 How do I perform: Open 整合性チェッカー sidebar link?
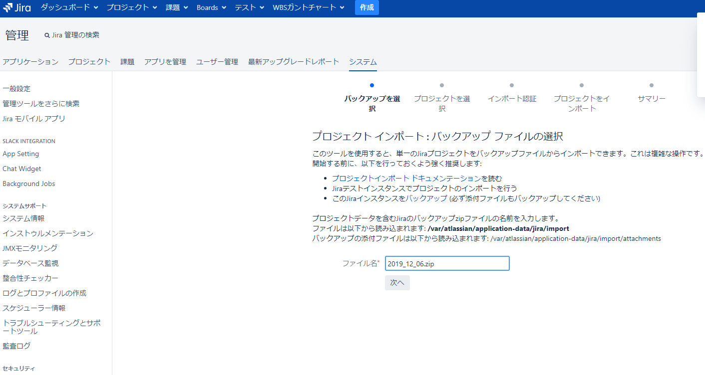click(30, 278)
